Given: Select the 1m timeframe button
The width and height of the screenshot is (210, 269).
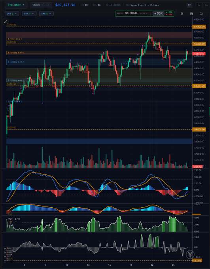Looking at the screenshot, I should [199, 5].
